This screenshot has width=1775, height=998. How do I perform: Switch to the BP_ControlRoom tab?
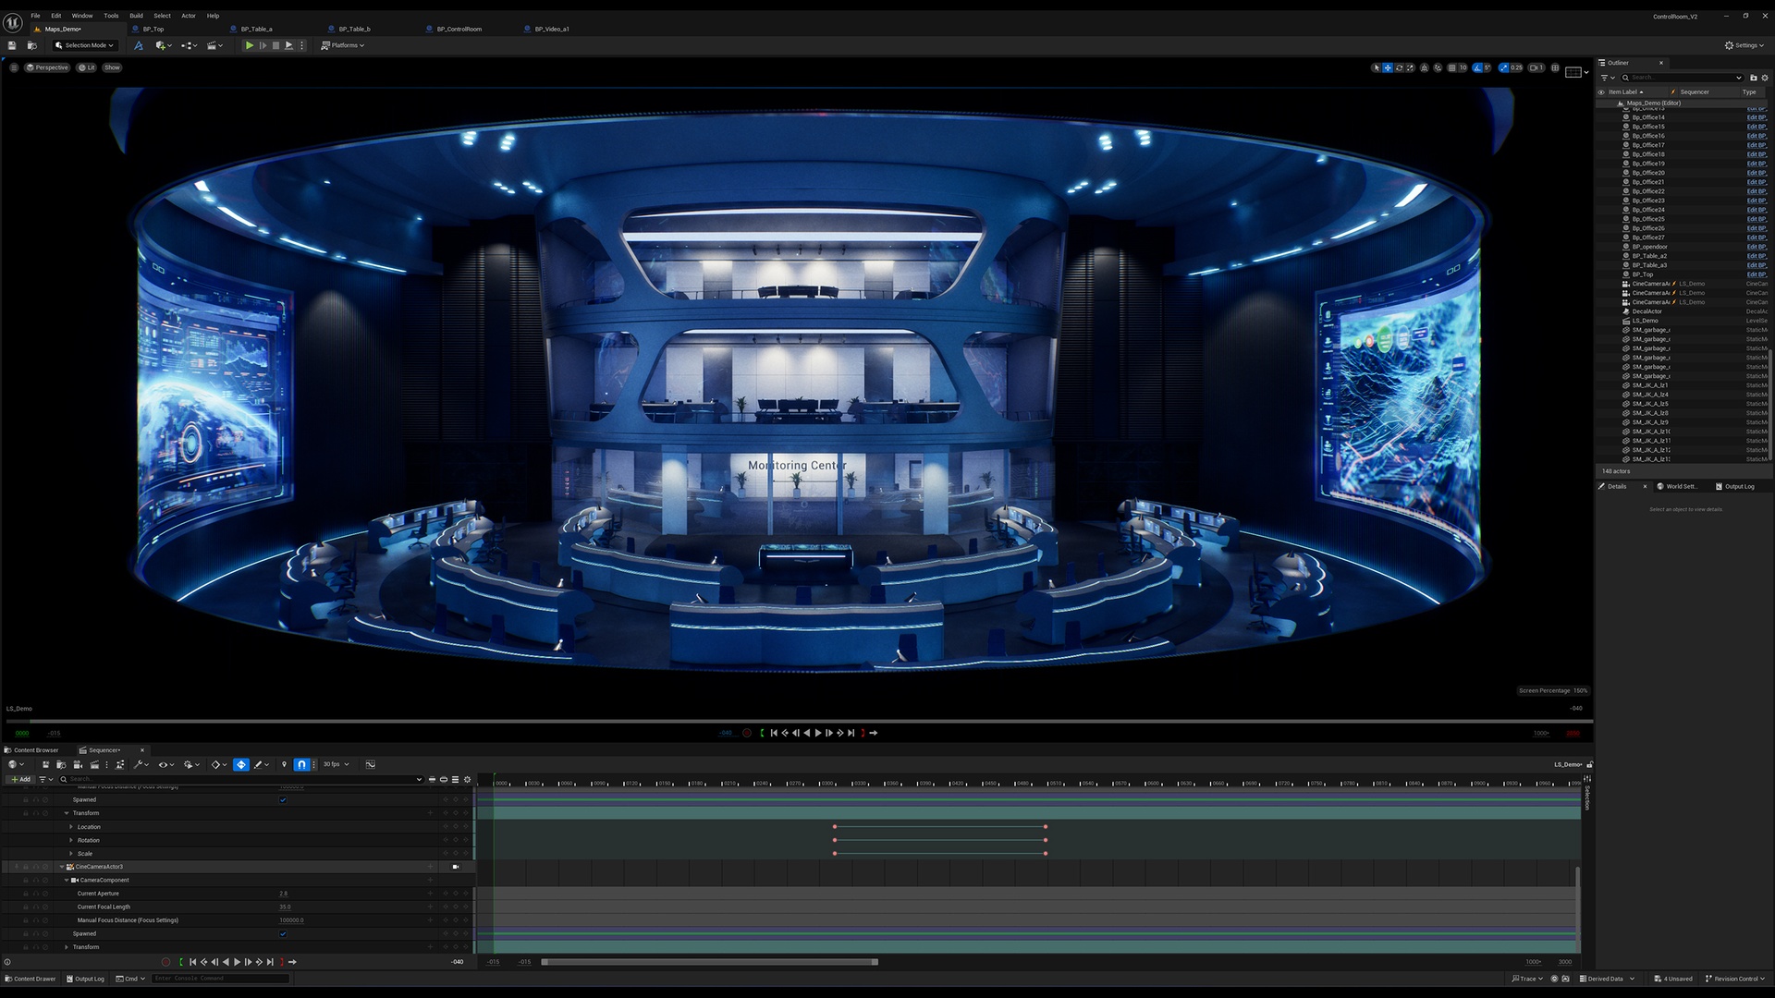click(x=459, y=30)
